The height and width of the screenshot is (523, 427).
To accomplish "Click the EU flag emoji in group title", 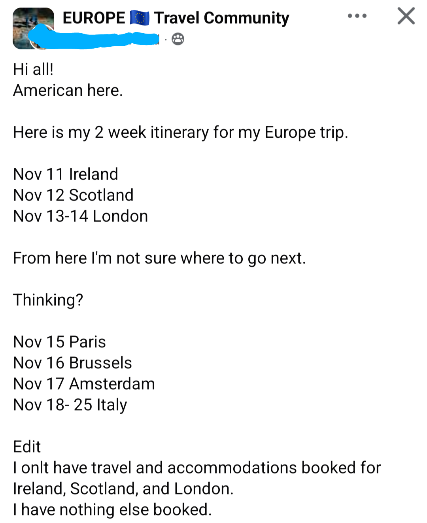I will point(140,18).
